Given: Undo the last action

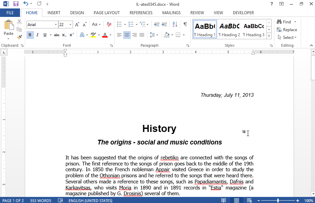Looking at the screenshot, I should pyautogui.click(x=26, y=4).
